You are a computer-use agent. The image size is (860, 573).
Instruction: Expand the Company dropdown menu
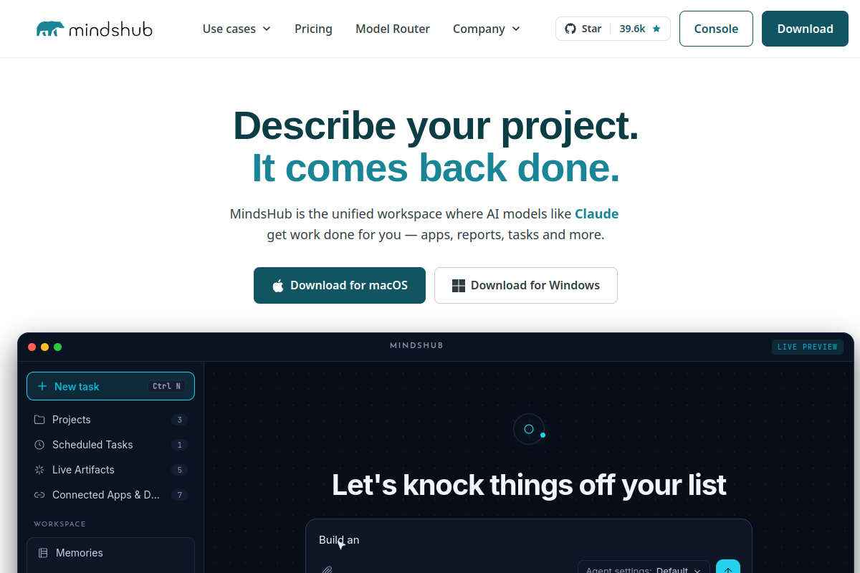point(486,29)
